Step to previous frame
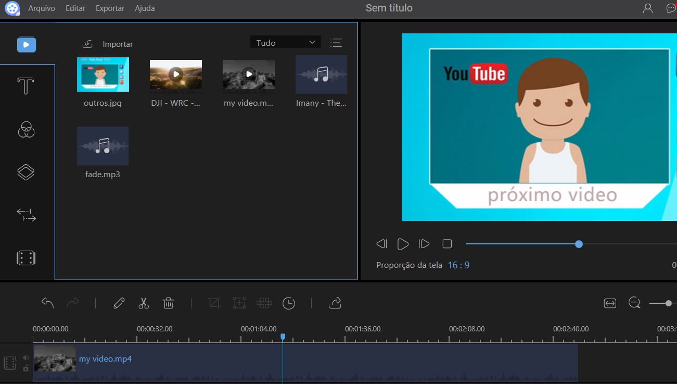The image size is (677, 384). click(381, 244)
